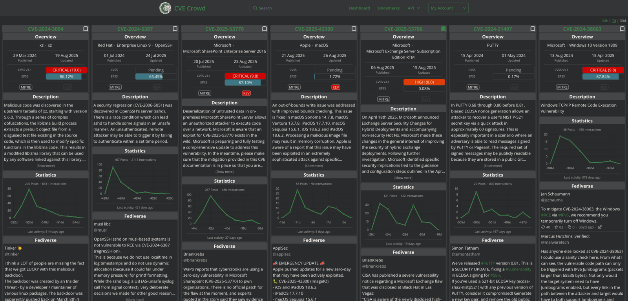Open the CVE-2024-31497 title link
The image size is (628, 301).
pyautogui.click(x=493, y=29)
